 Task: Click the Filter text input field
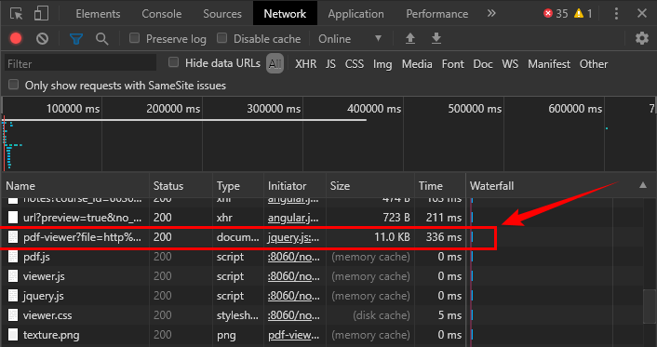[80, 63]
